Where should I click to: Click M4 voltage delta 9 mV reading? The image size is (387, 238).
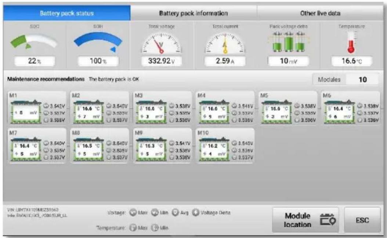tap(214, 116)
